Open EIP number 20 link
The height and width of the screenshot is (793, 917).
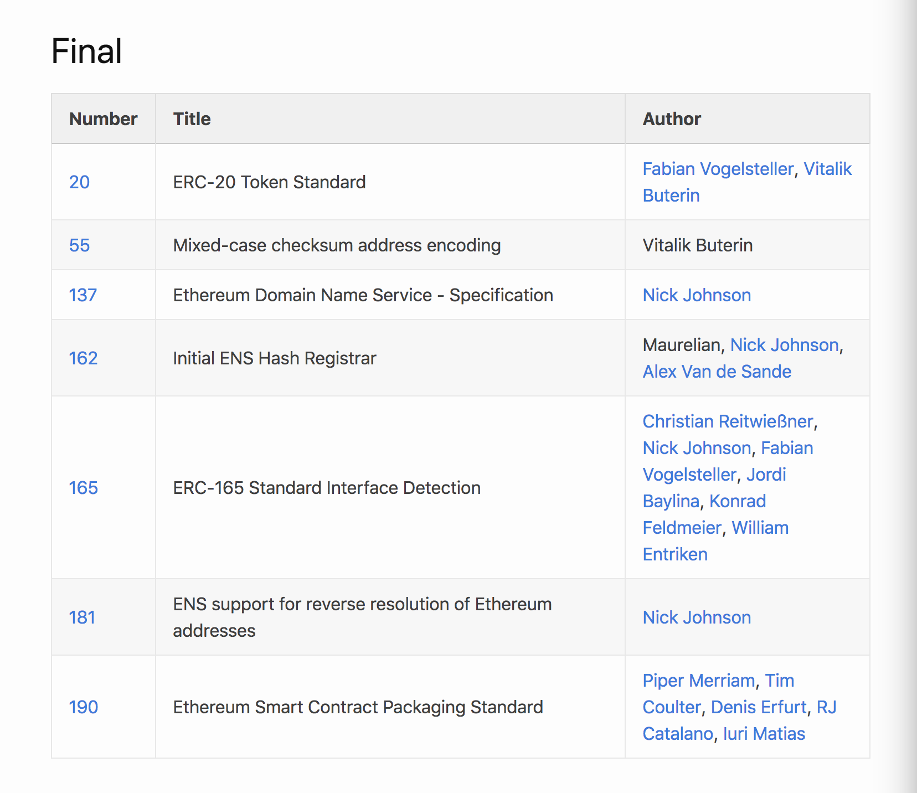click(x=79, y=182)
